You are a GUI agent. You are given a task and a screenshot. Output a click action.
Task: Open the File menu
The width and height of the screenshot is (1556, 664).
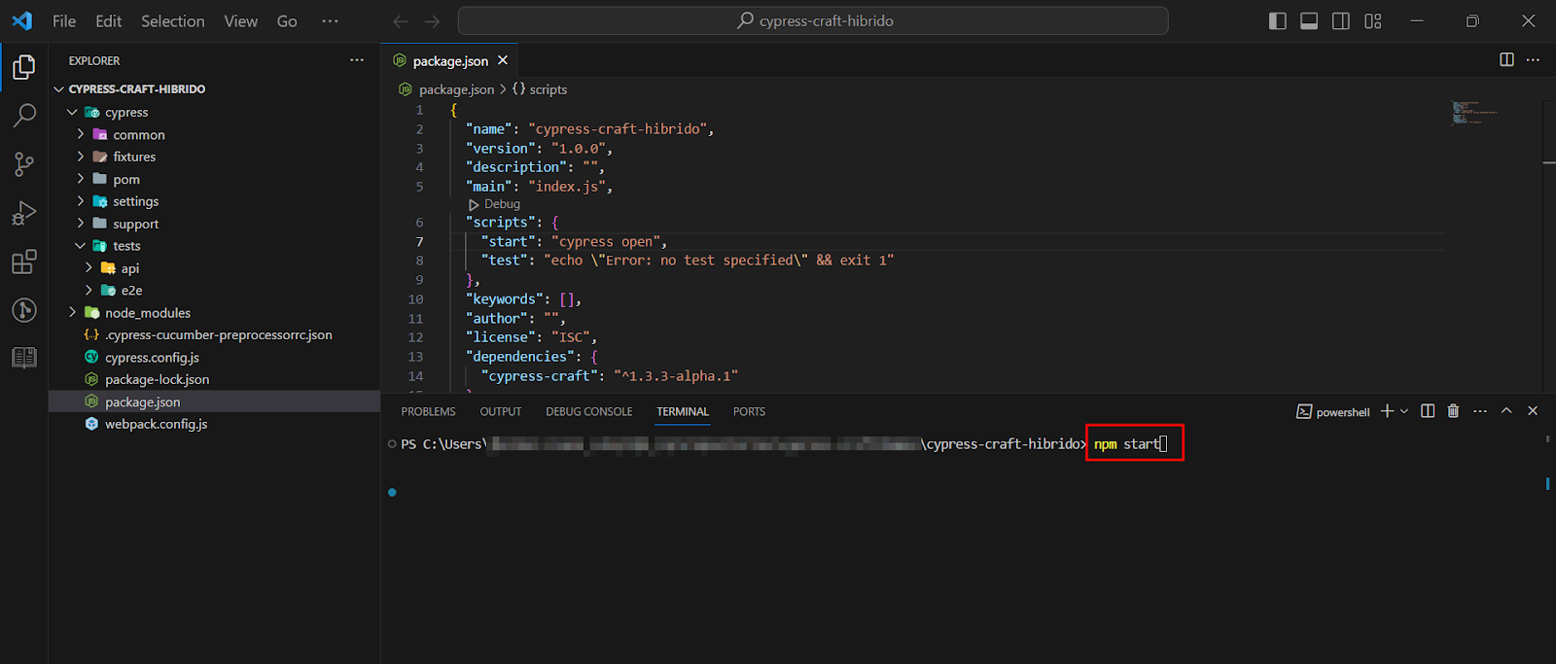64,21
